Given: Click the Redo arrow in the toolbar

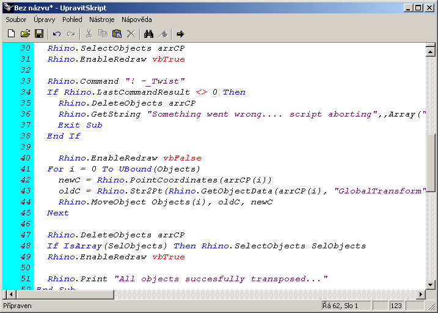Looking at the screenshot, I should [71, 34].
